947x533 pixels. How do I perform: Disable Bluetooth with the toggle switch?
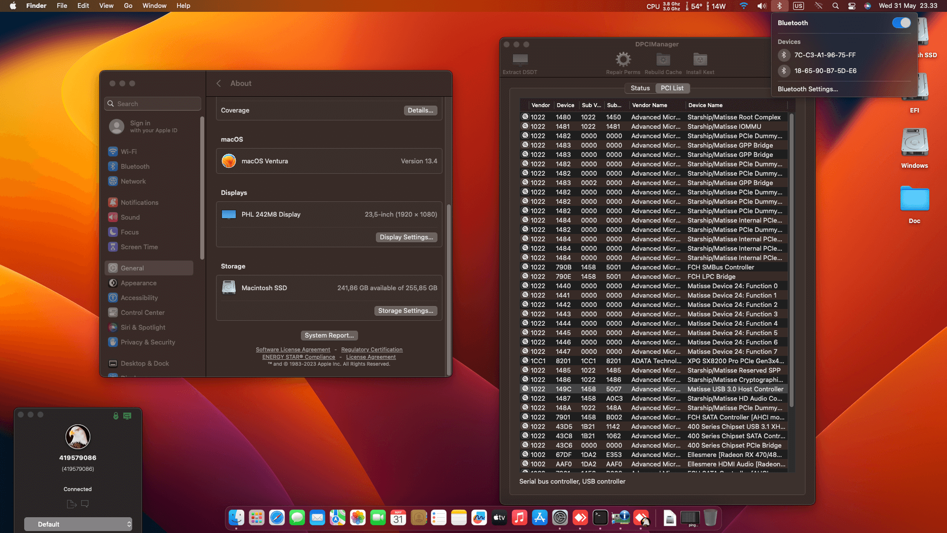[902, 23]
